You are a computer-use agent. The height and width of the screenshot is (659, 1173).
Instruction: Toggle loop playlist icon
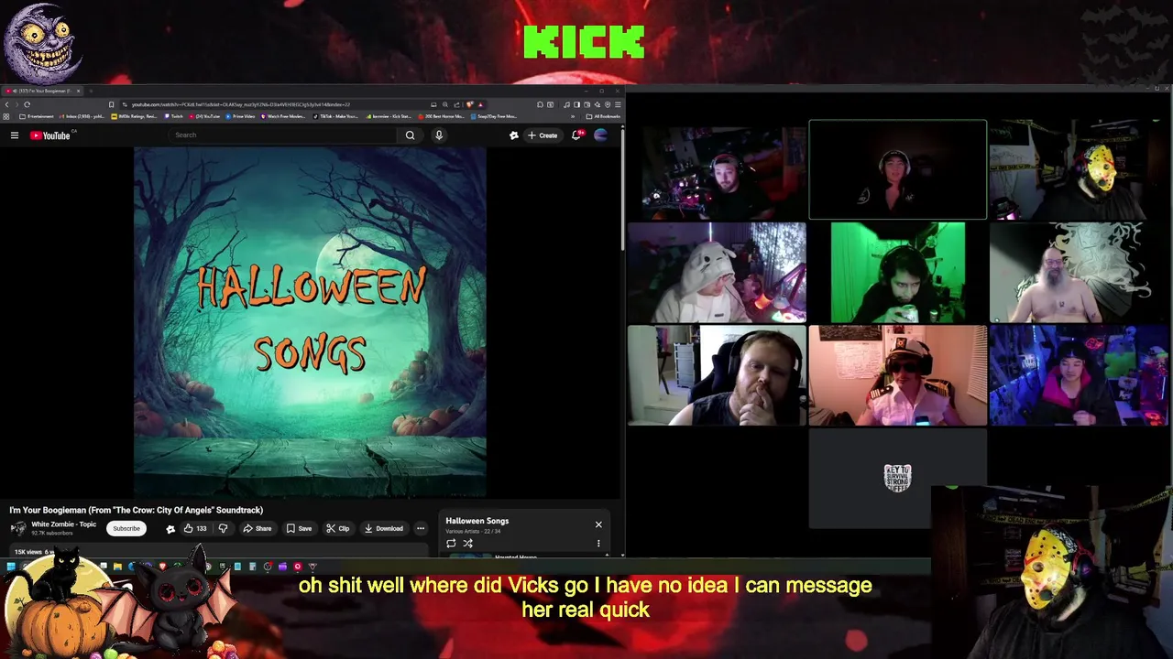coord(451,543)
